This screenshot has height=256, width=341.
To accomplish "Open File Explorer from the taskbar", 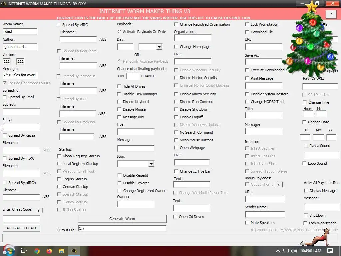I will pos(62,251).
